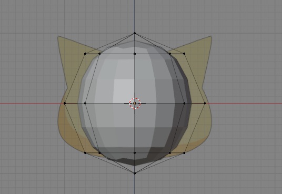Select second-from-left point of upper lattice row
Screen dimensions: 282x194
click(x=99, y=54)
